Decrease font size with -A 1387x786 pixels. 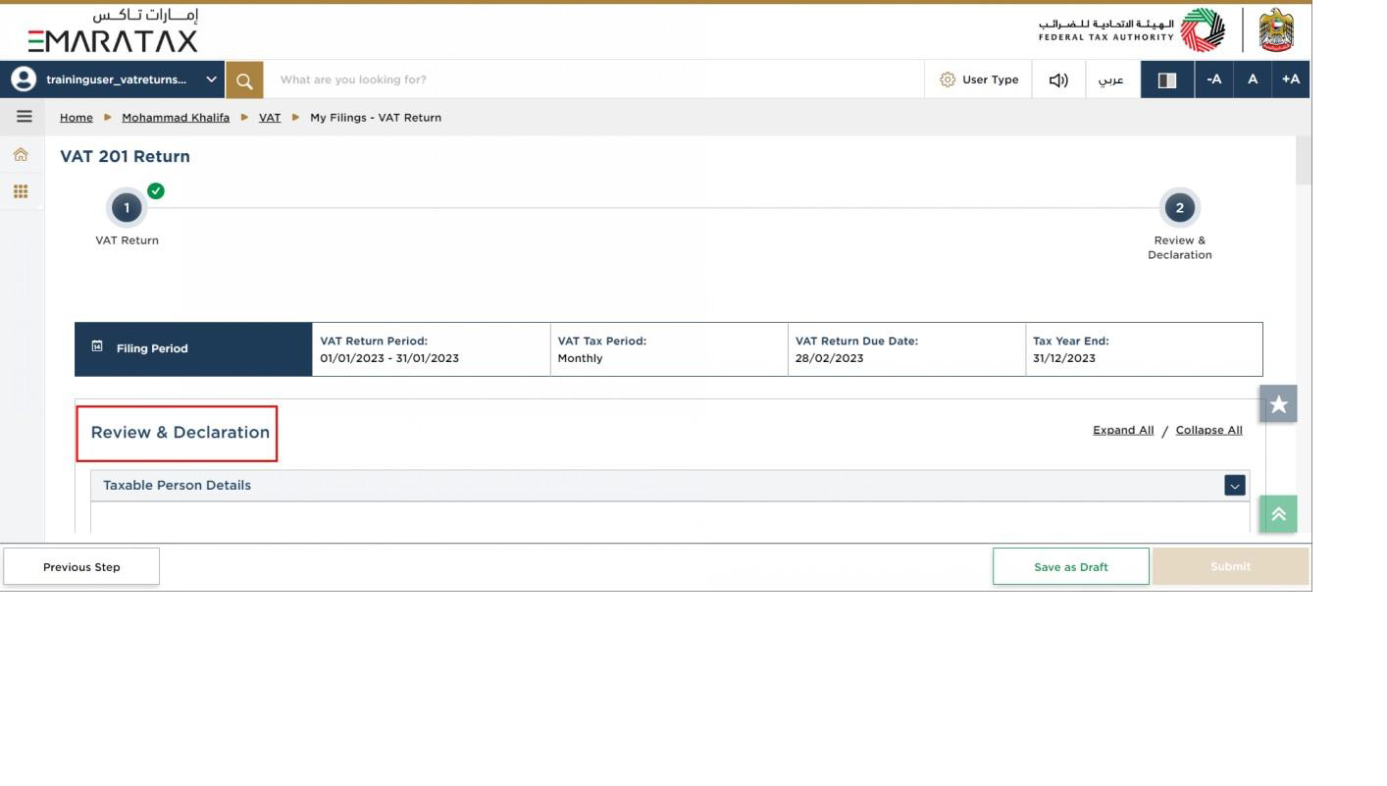[1214, 79]
